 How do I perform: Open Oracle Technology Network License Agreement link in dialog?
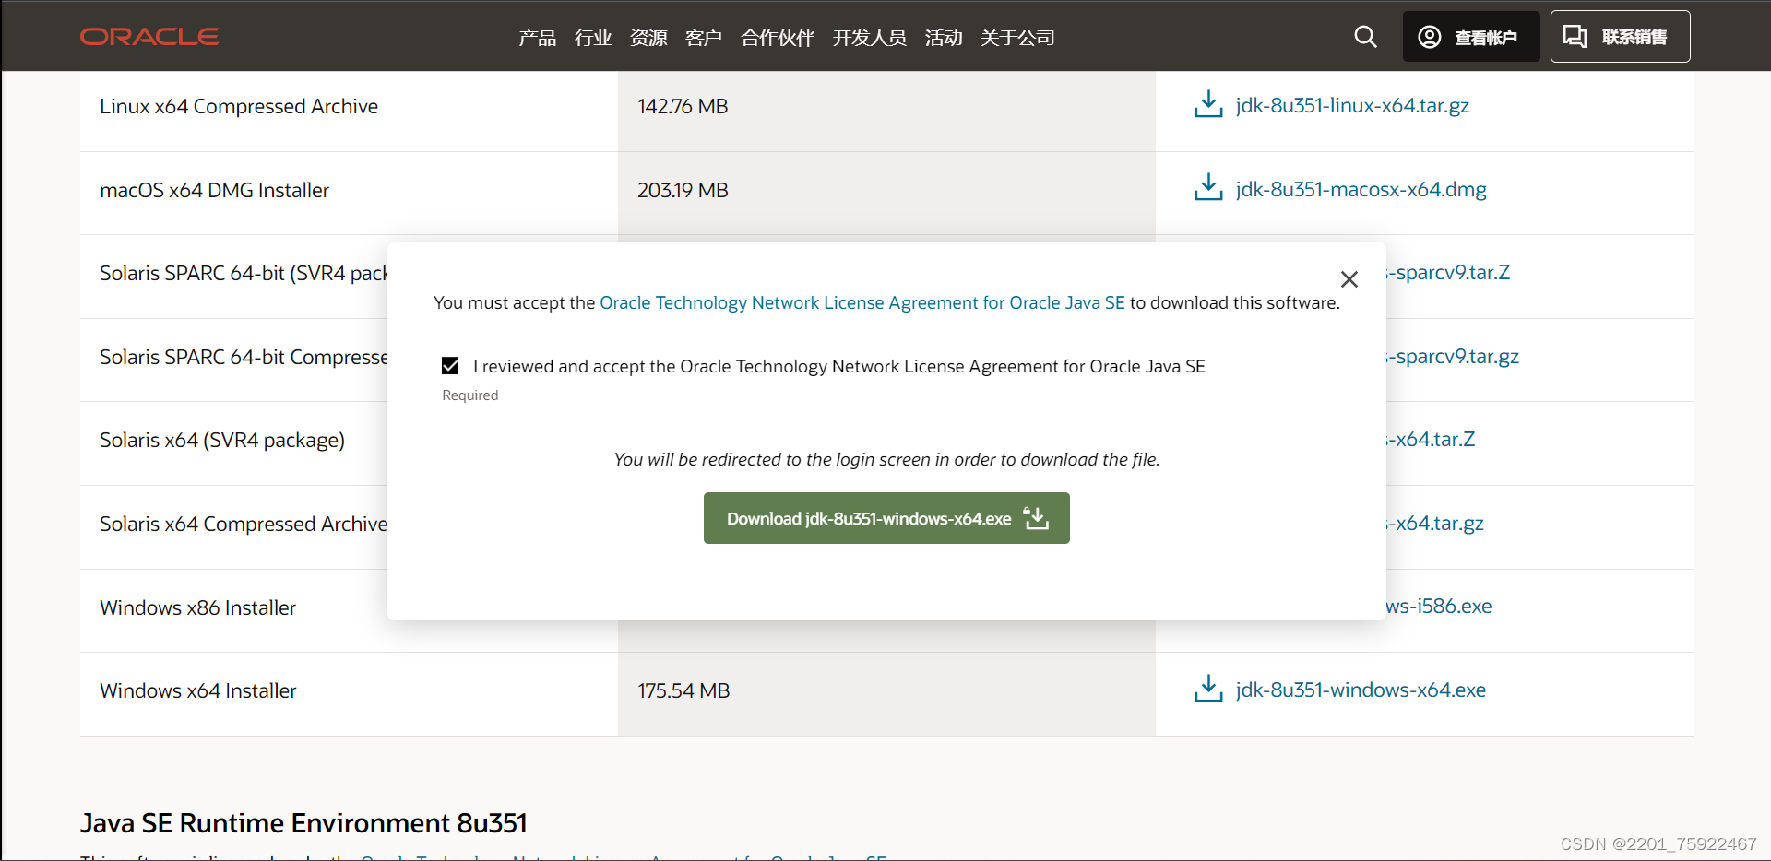point(862,302)
